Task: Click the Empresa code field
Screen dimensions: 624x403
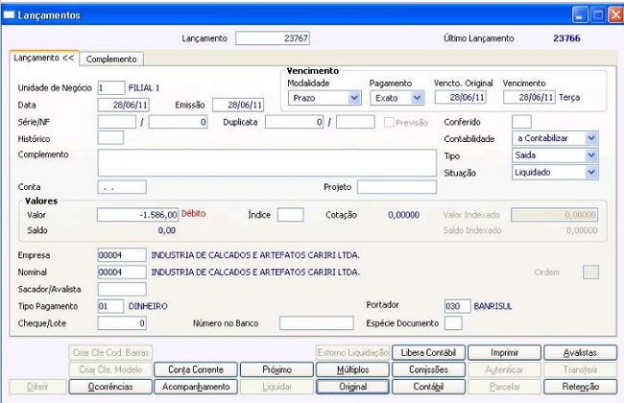Action: coord(122,255)
